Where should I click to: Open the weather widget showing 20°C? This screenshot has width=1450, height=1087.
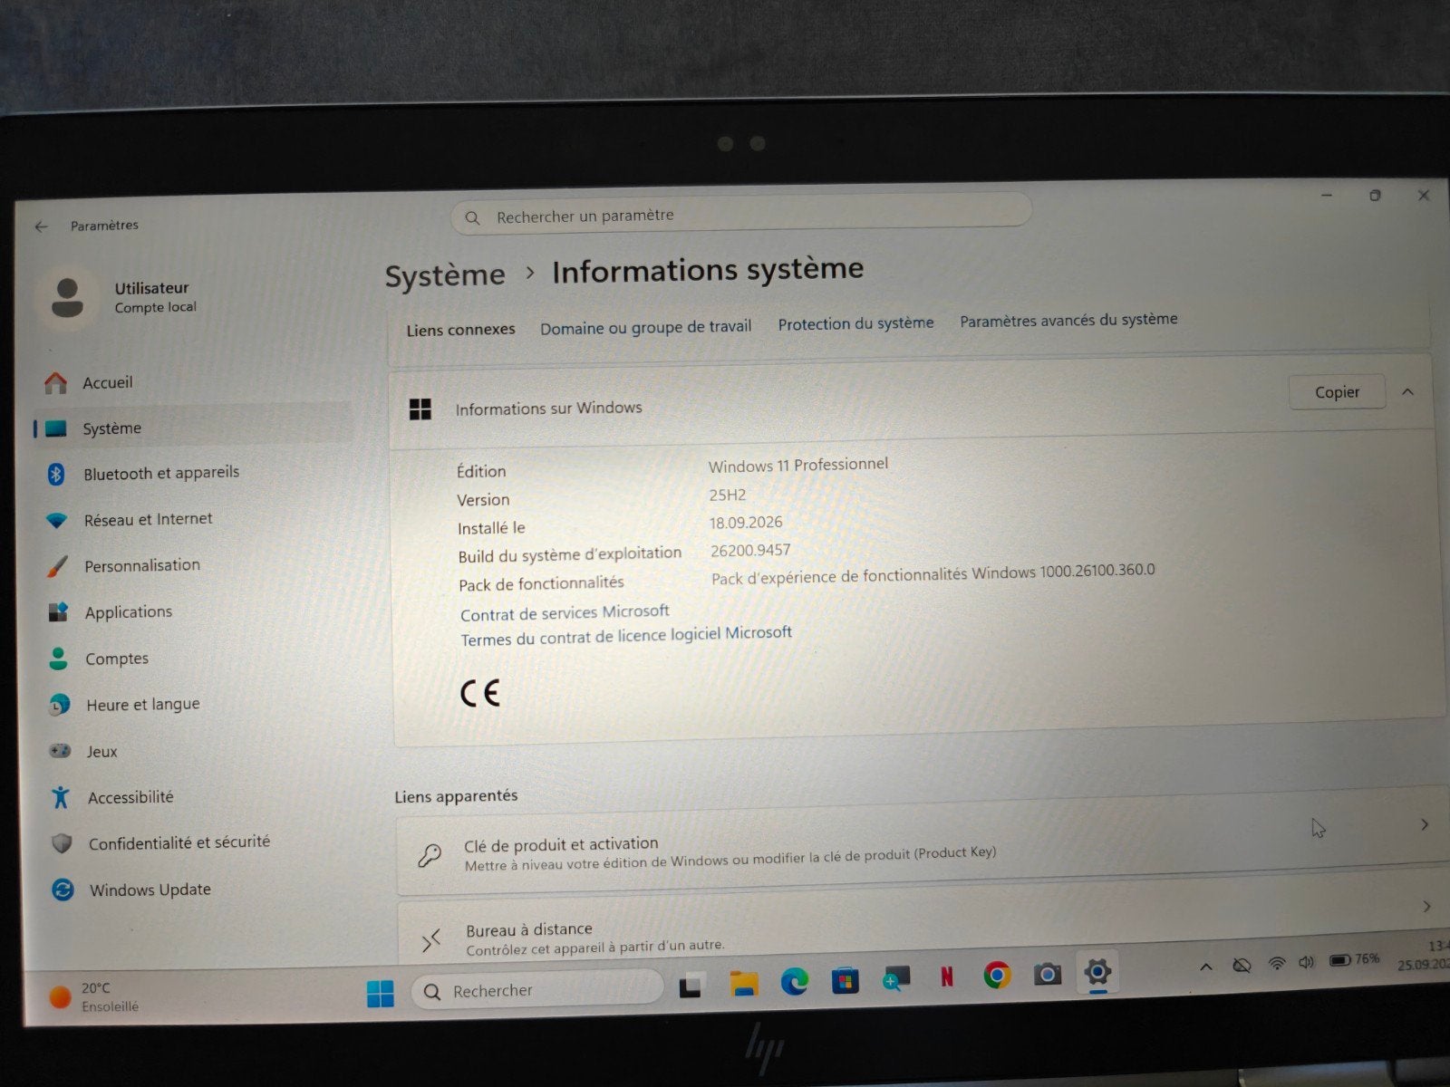95,997
